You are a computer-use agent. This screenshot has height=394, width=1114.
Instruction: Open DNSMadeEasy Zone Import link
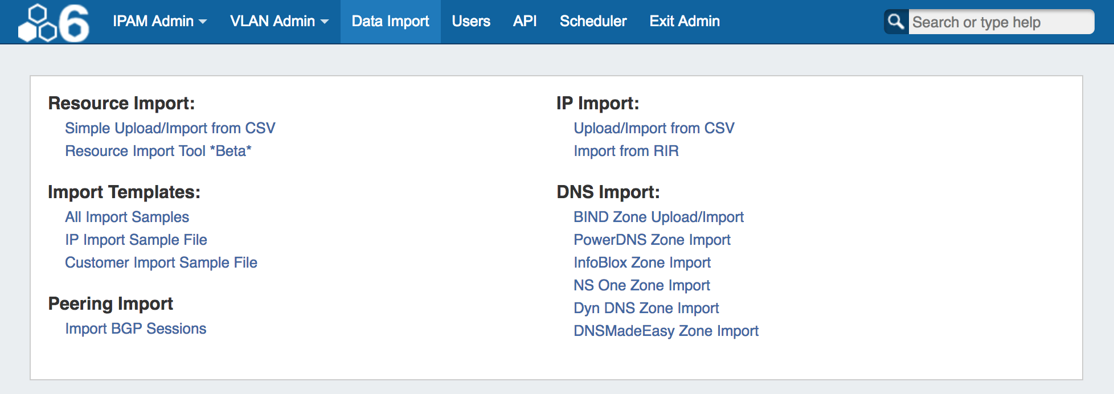tap(666, 331)
